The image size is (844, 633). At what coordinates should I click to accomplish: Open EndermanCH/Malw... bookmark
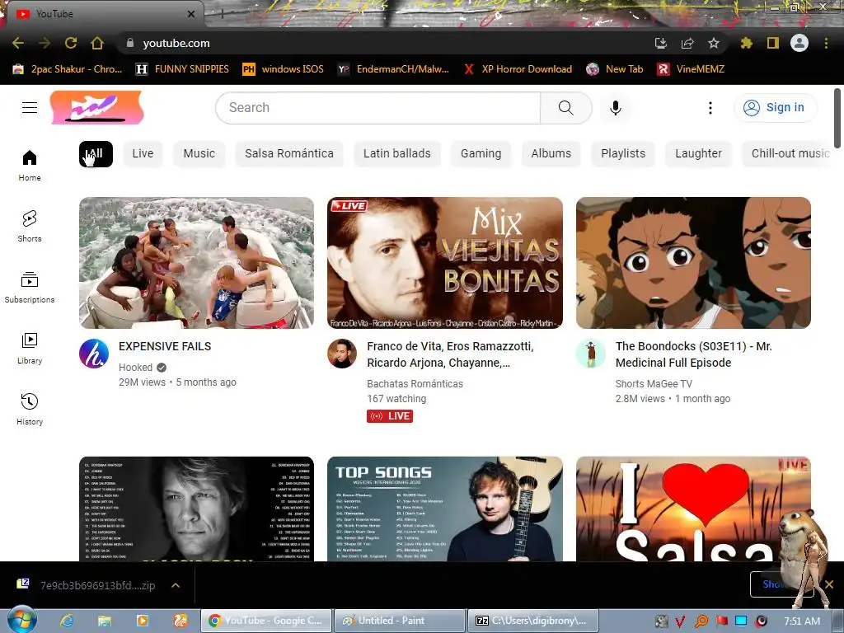[393, 69]
